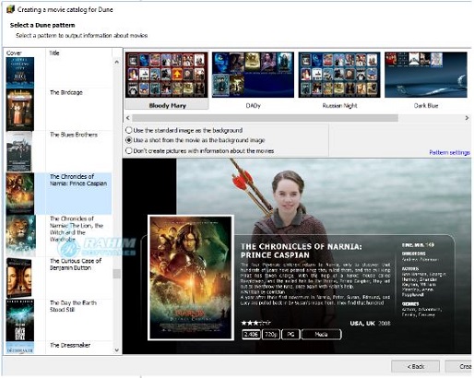Click the Benjamin Button cover image
474x378 pixels.
19,278
